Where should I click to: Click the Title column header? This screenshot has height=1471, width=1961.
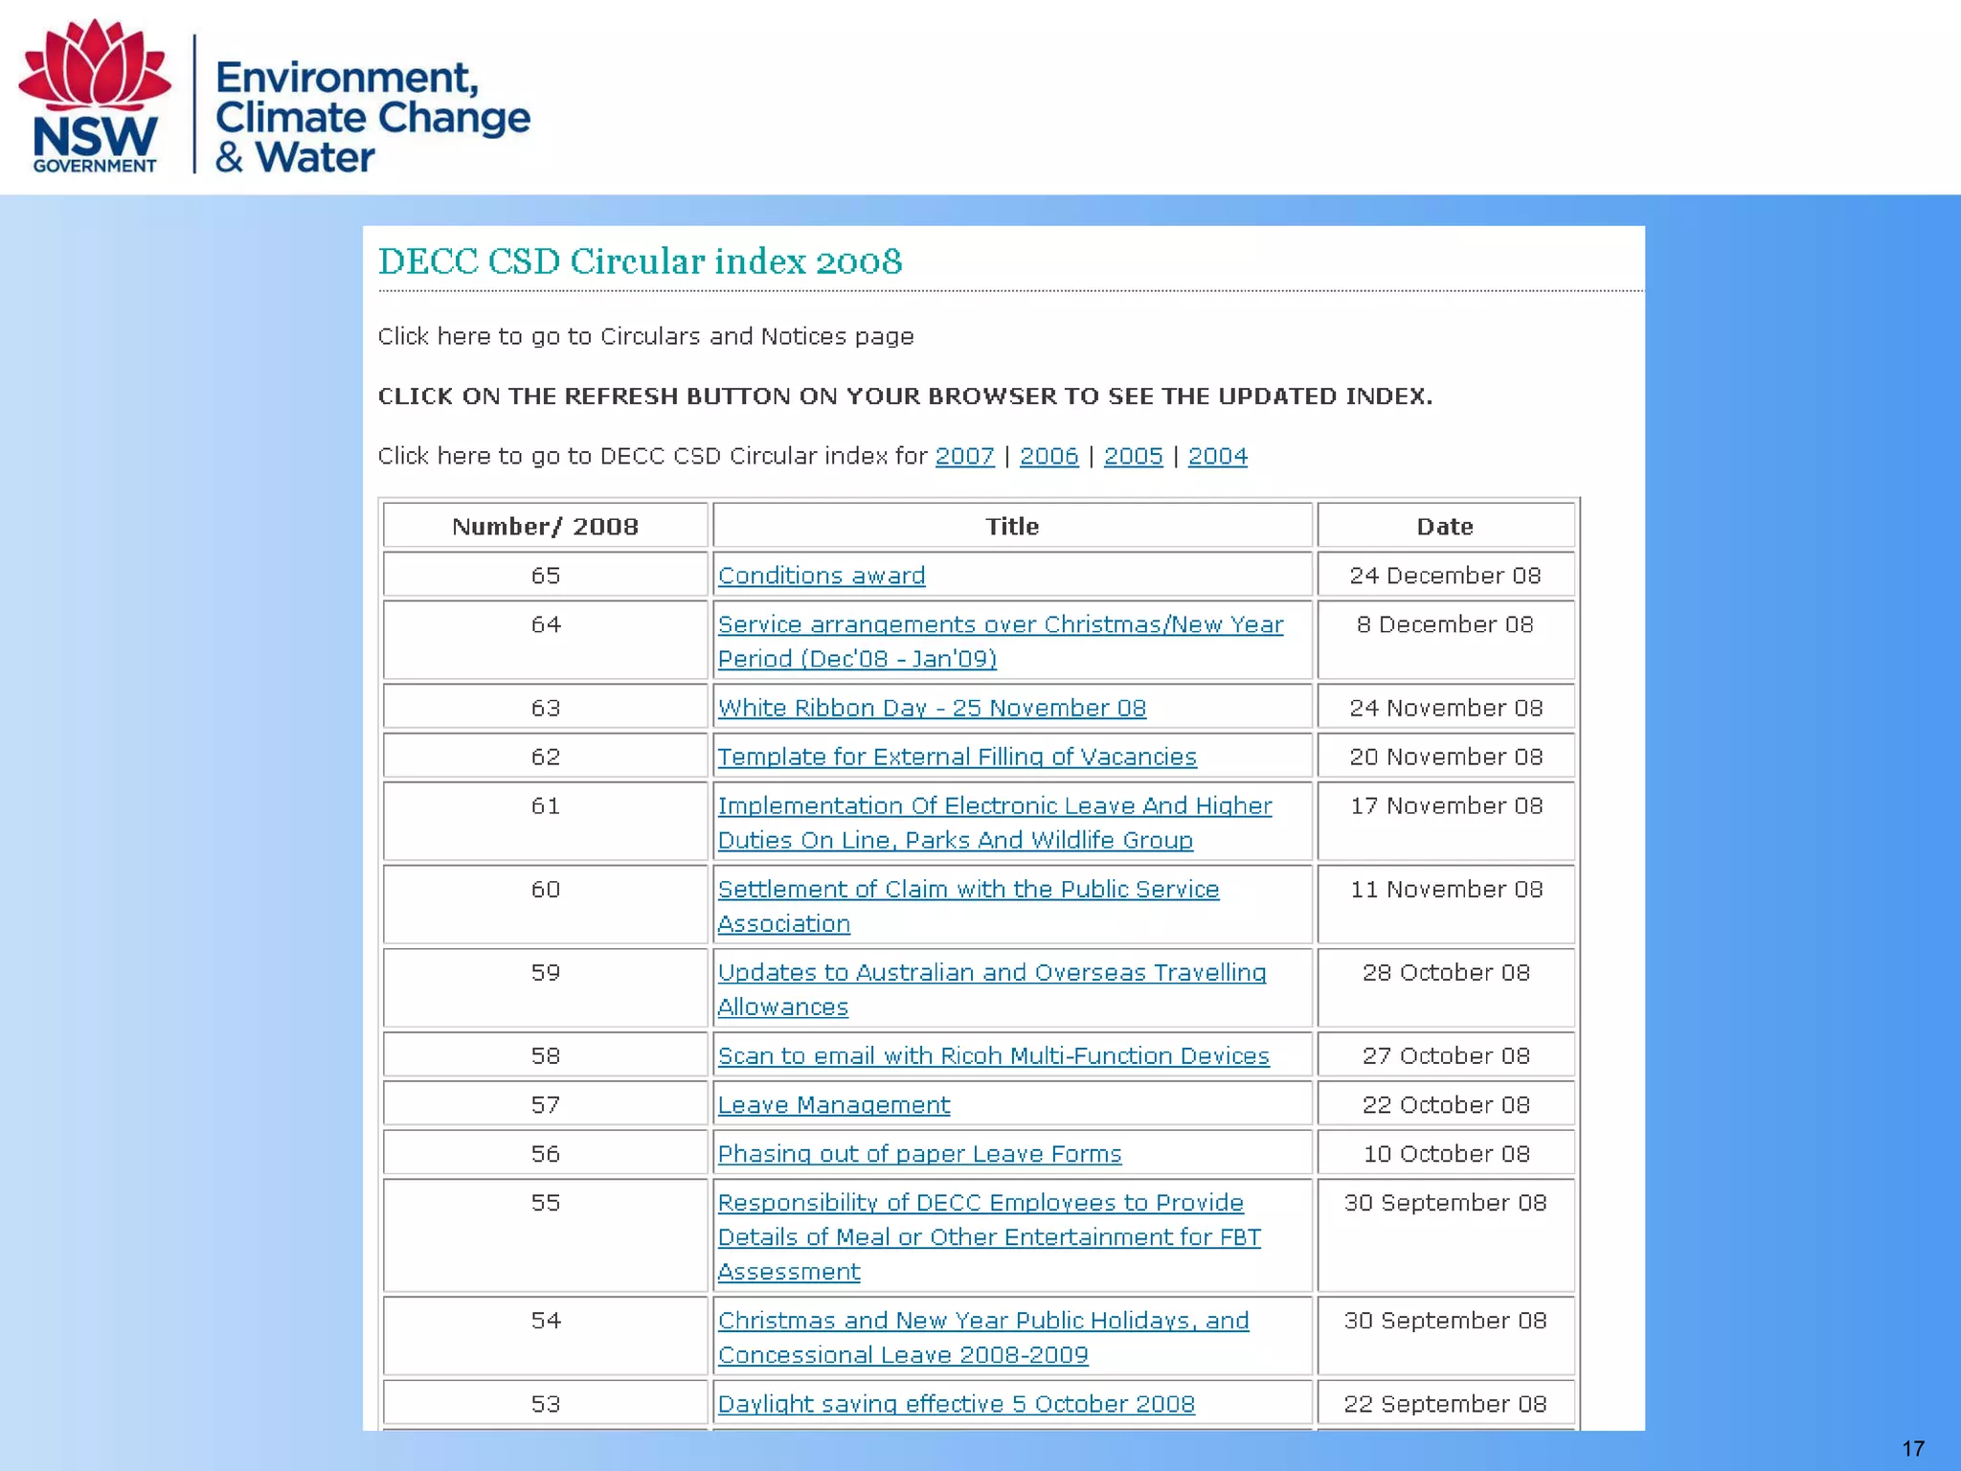click(1012, 526)
